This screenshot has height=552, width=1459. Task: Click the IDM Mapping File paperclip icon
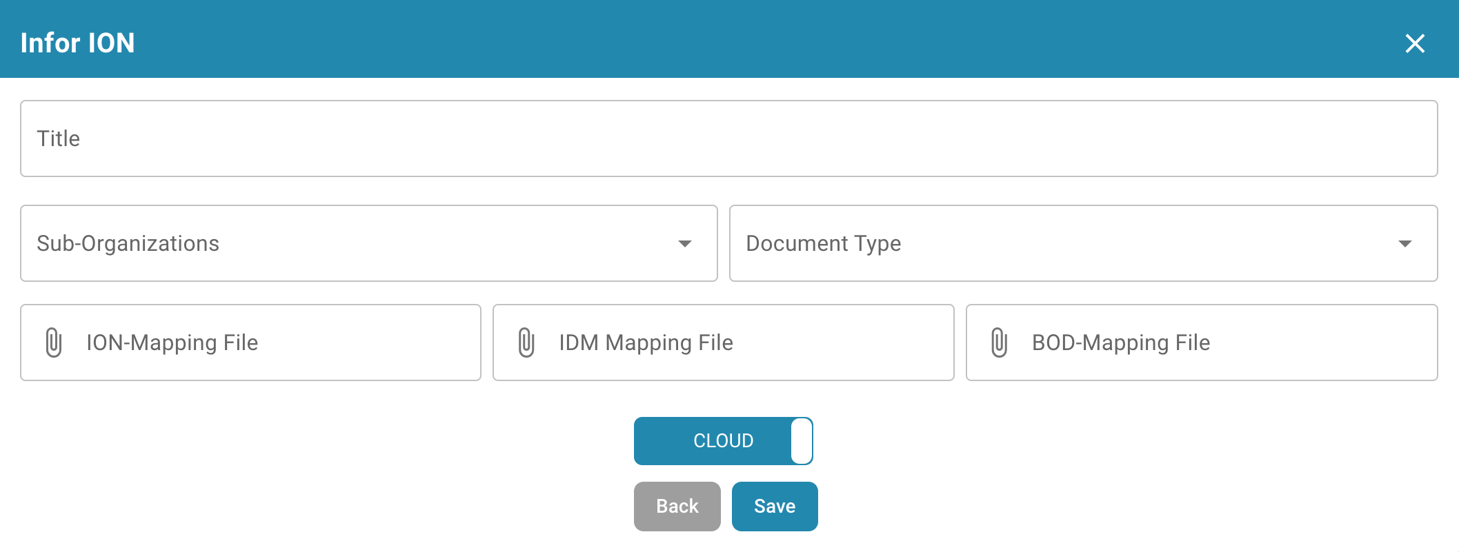[526, 343]
